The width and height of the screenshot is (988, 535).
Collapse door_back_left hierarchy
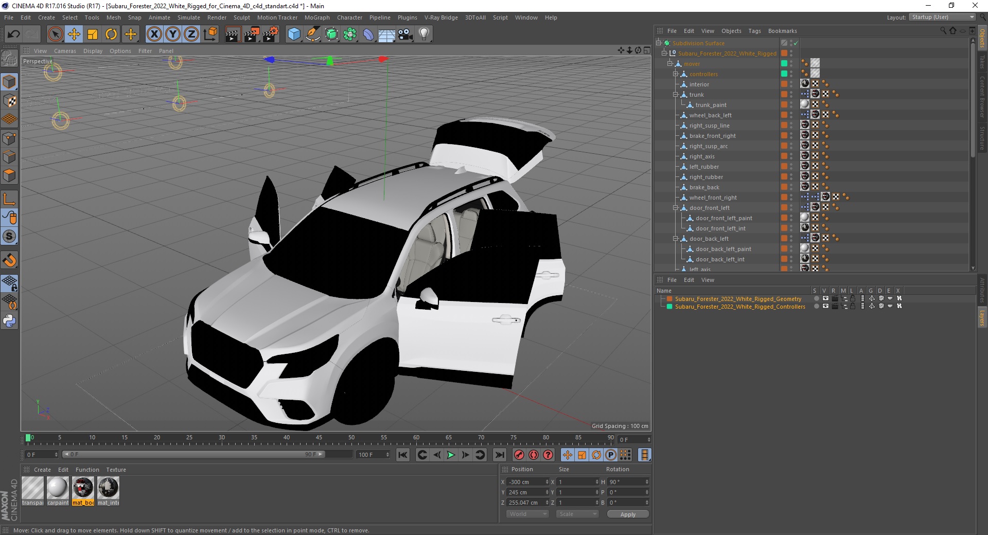point(676,239)
